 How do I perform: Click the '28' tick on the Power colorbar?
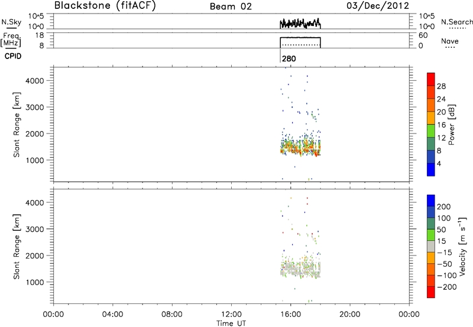441,86
